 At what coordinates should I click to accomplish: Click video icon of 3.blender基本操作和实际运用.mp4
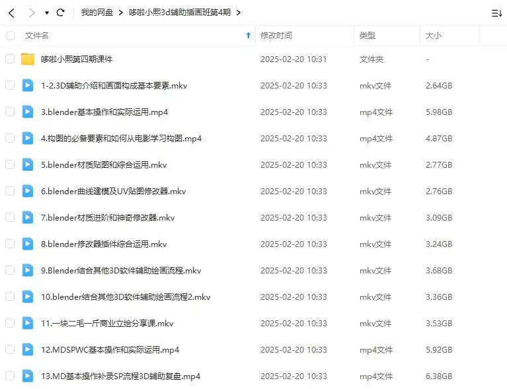click(x=28, y=112)
